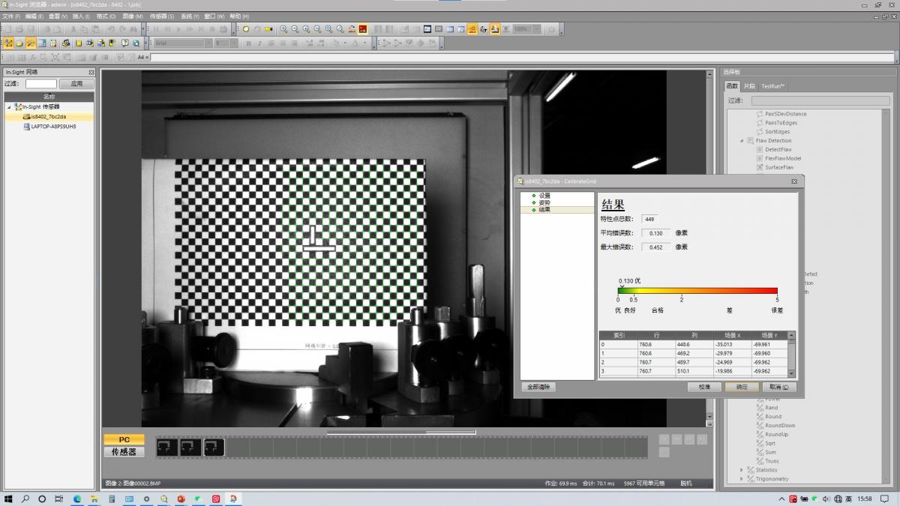Screen dimensions: 900x506
Task: Click the taskbar clock showing 15:58
Action: (864, 499)
